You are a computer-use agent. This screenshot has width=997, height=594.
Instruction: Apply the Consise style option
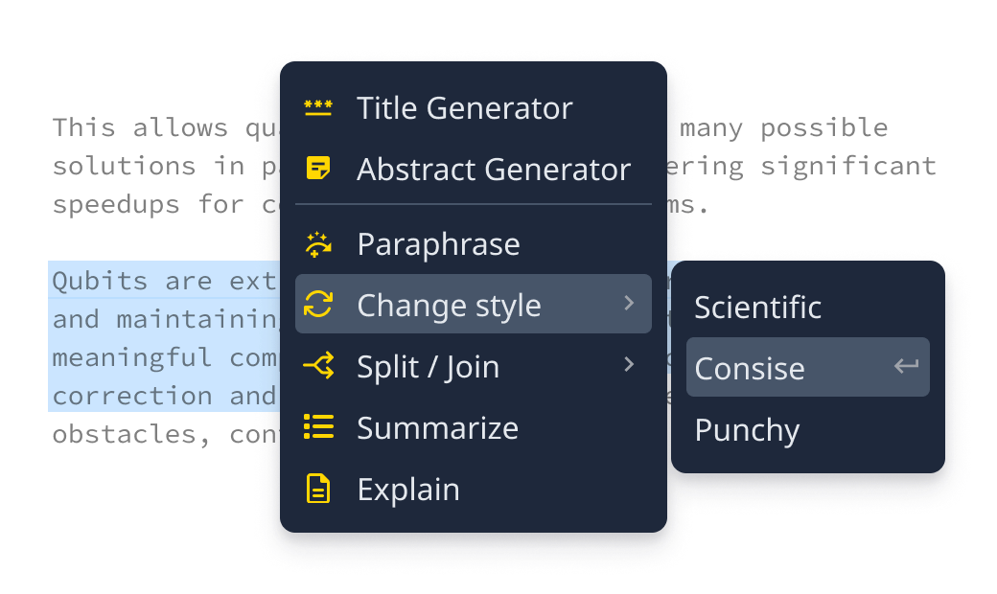(x=750, y=368)
